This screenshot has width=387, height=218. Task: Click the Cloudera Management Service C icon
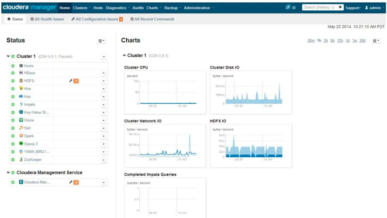[21, 182]
